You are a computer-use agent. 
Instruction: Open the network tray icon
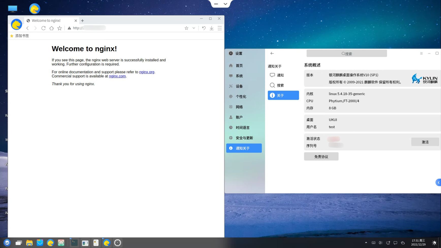(388, 243)
